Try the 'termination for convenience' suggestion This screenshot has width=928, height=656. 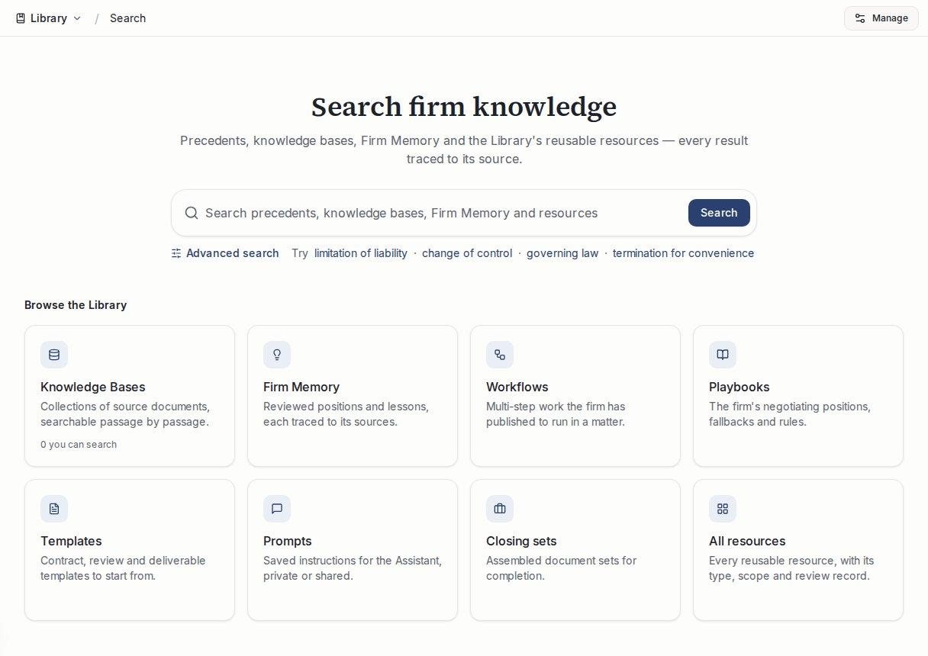pos(683,253)
